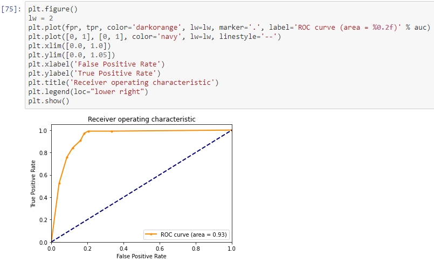Click the x-axis tick label 0.8
Viewport: 434px width, 268px height.
(x=196, y=249)
